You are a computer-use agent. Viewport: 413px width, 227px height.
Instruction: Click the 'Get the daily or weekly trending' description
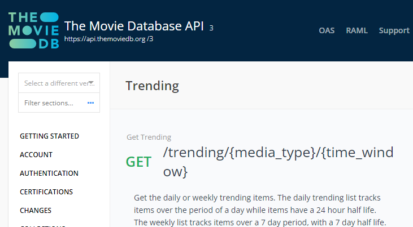260,210
